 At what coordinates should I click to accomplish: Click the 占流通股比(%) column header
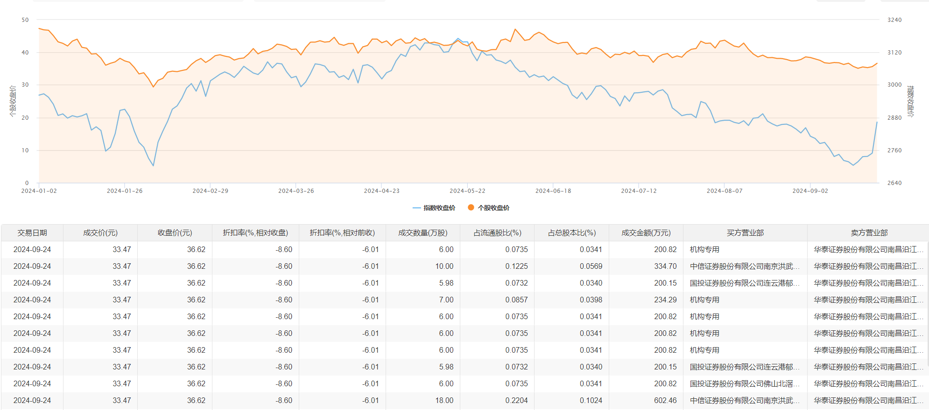pos(497,233)
